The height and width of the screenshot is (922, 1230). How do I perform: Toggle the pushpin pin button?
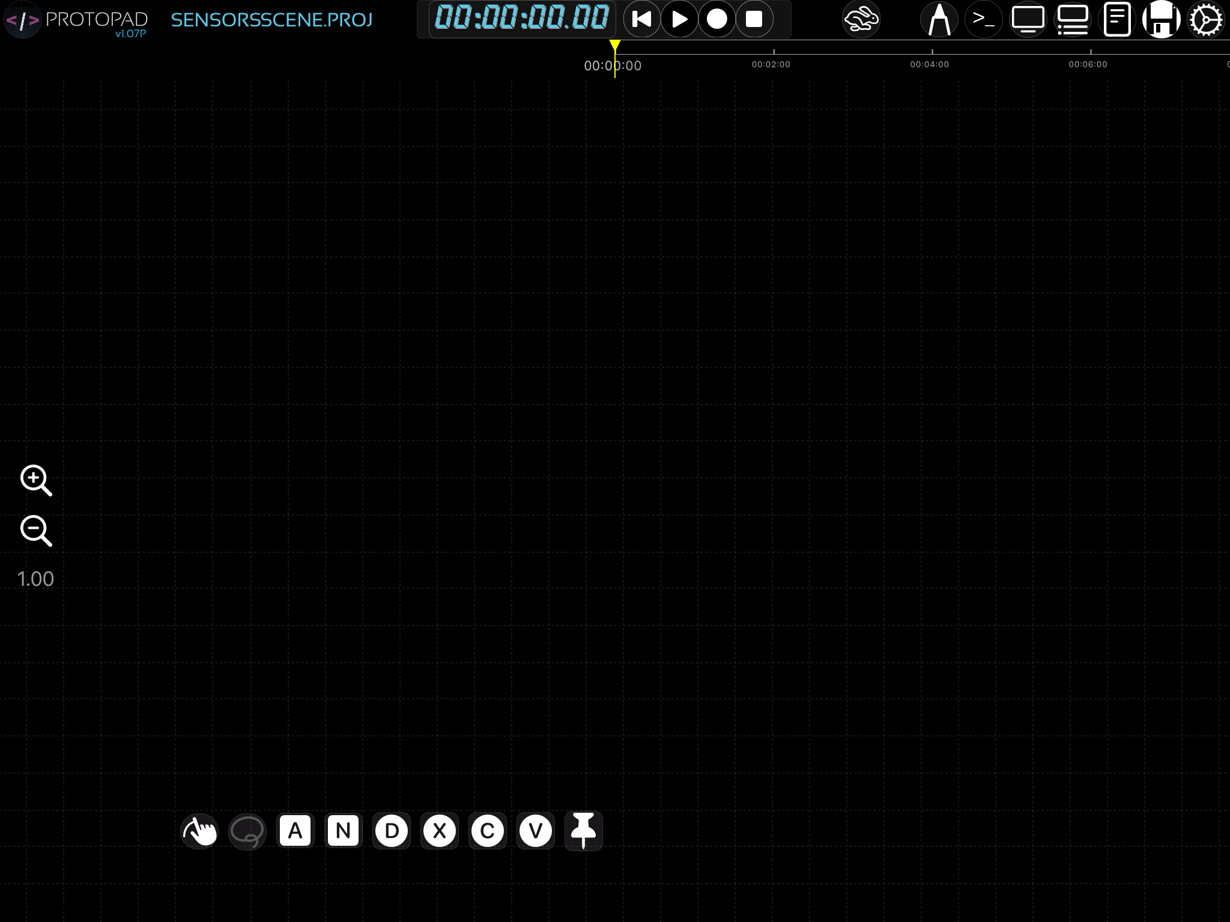(x=583, y=831)
